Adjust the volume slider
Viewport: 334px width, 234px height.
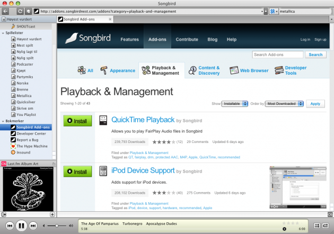[x=57, y=226]
